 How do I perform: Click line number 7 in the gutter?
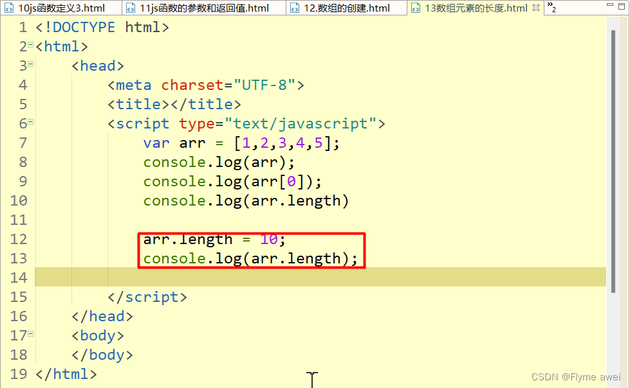(x=23, y=143)
